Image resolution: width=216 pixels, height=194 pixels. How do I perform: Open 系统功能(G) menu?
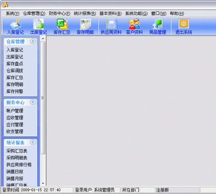pos(136,13)
